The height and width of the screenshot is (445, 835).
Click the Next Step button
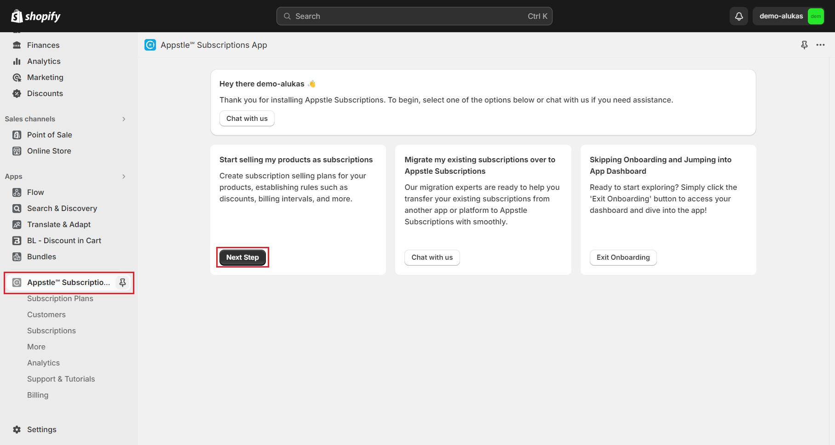pos(242,257)
